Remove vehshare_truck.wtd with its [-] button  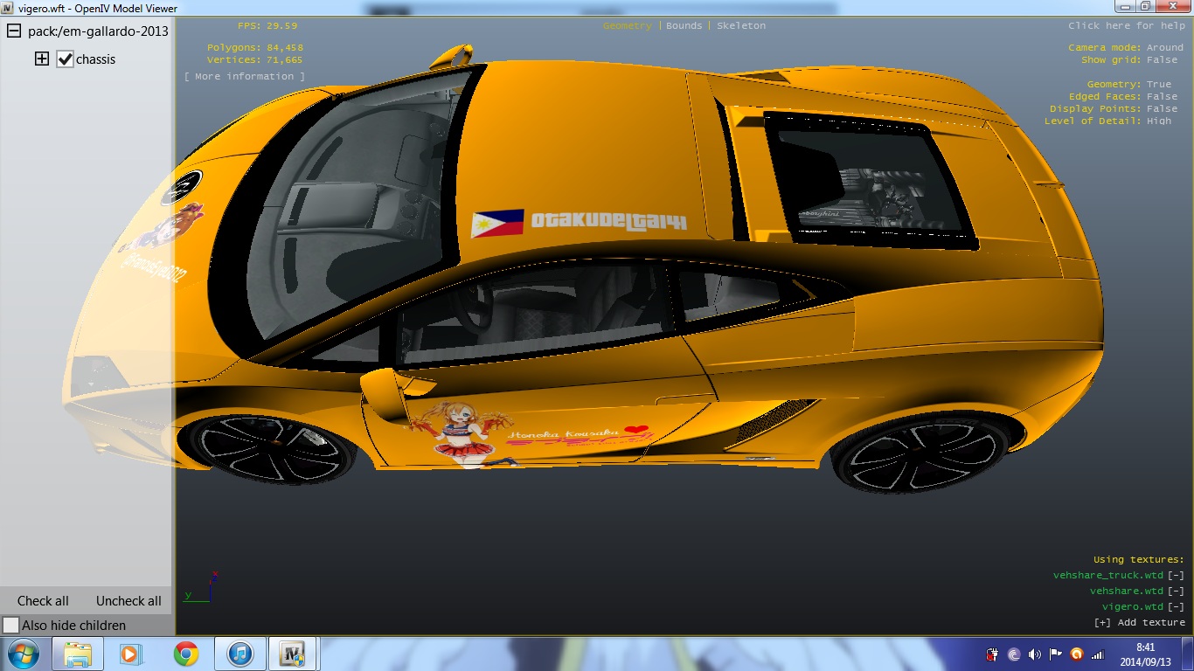coord(1177,575)
